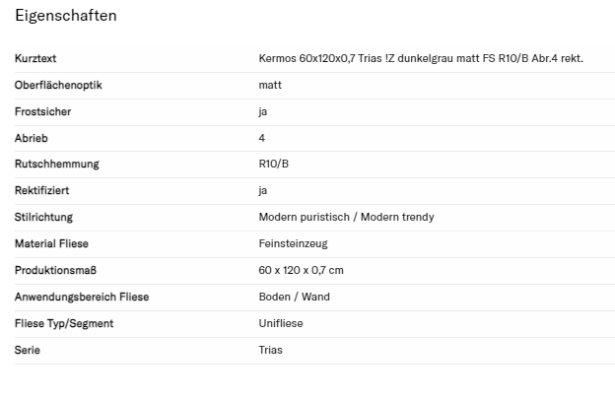Click the Anwendungsbereich Fliese label
The height and width of the screenshot is (399, 615).
pos(82,297)
